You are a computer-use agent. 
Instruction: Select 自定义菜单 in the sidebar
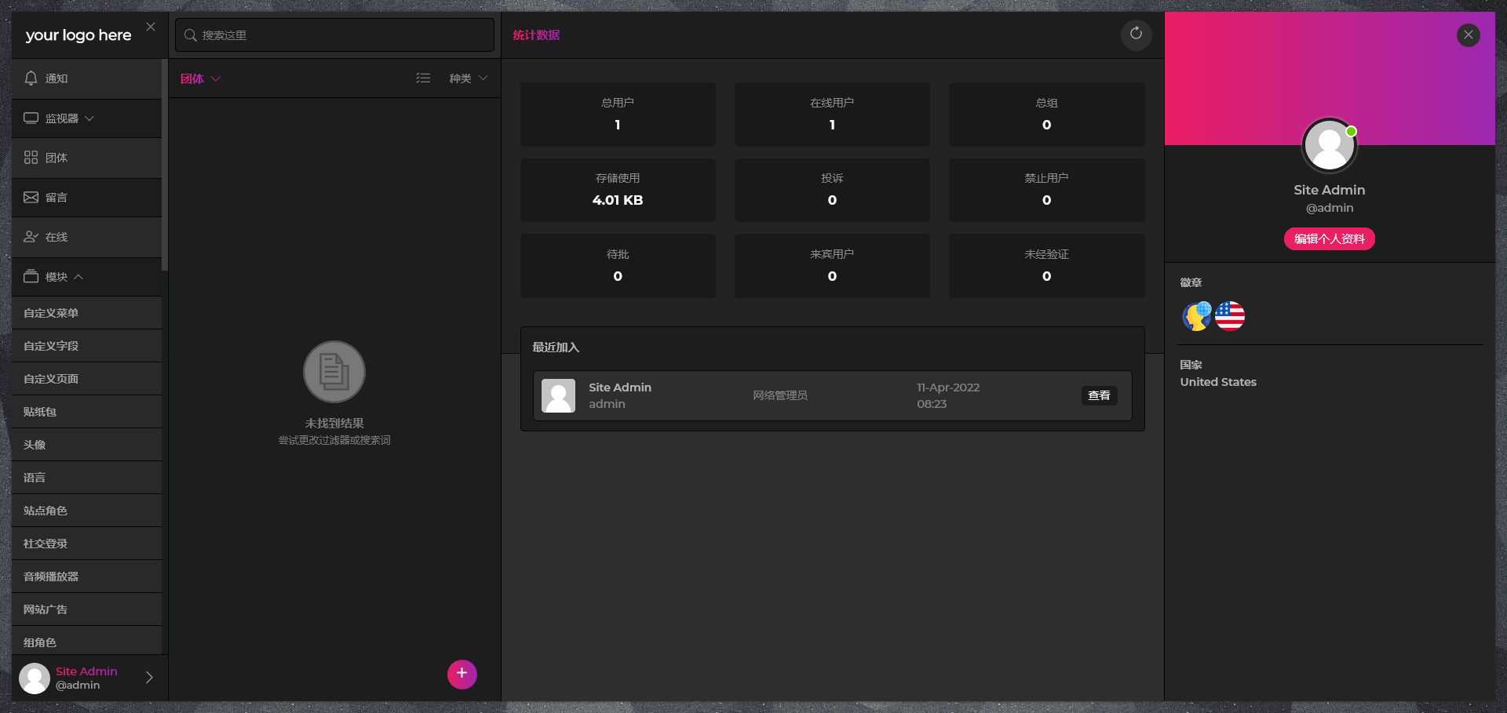(x=51, y=313)
